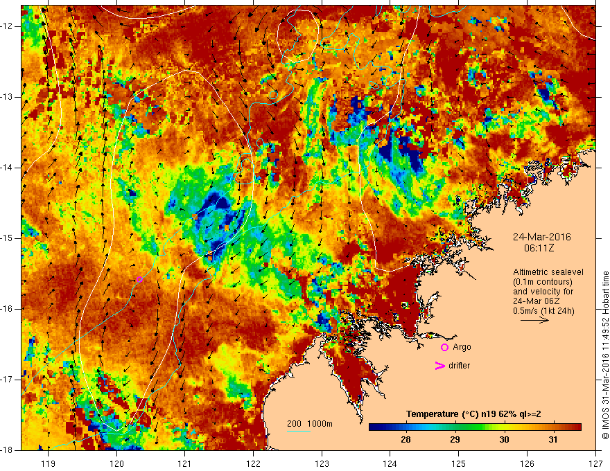Click the 31 label under the color bar
This screenshot has width=610, height=471.
pos(553,440)
